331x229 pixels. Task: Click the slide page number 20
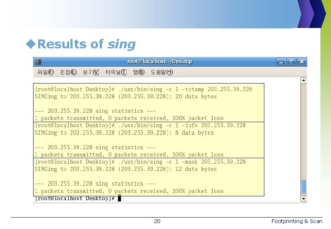157,221
